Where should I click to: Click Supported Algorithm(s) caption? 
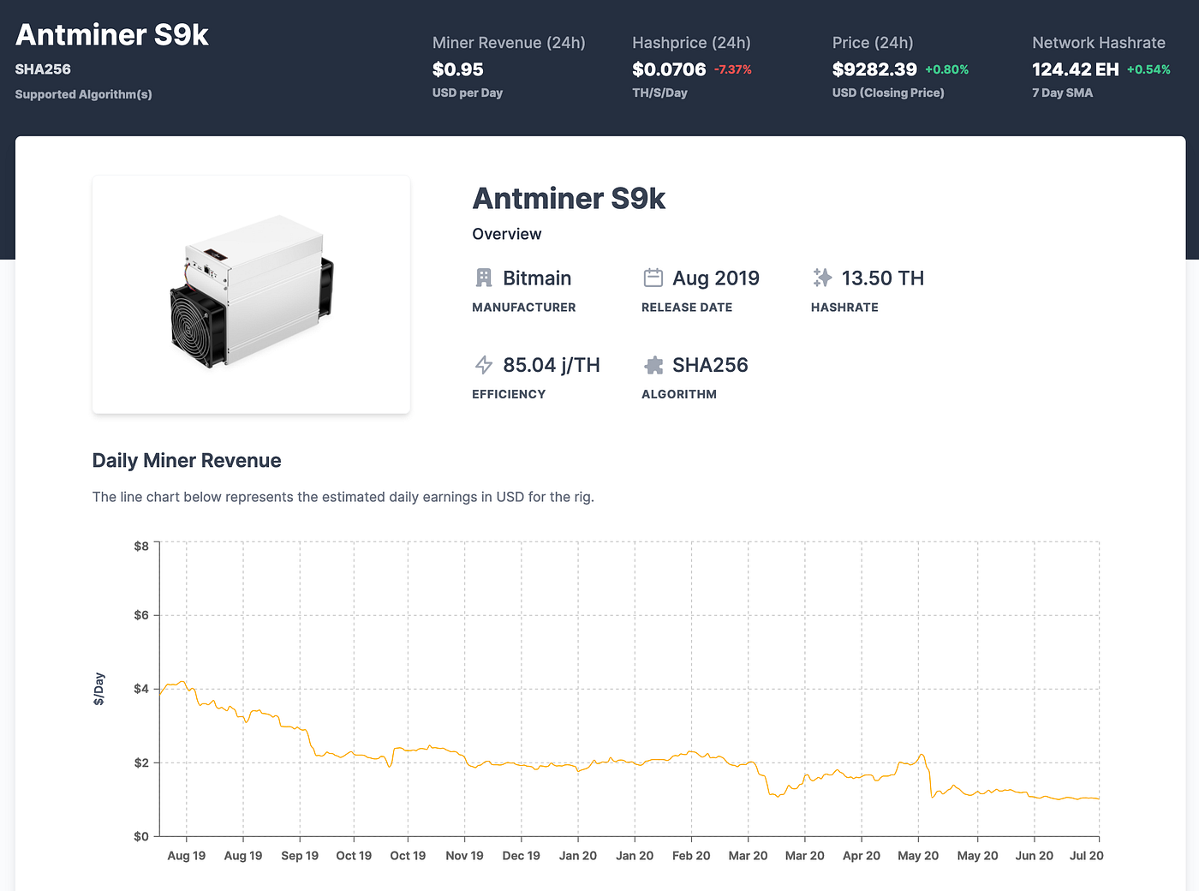coord(84,94)
